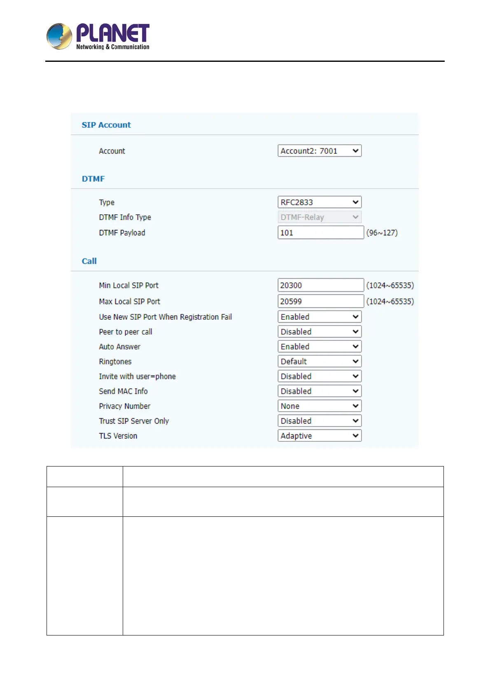This screenshot has width=490, height=694.
Task: Click the DTMF Payload input field
Action: point(321,232)
